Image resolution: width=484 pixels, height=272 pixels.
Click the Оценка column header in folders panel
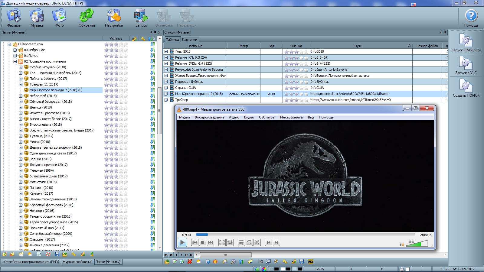pyautogui.click(x=116, y=39)
